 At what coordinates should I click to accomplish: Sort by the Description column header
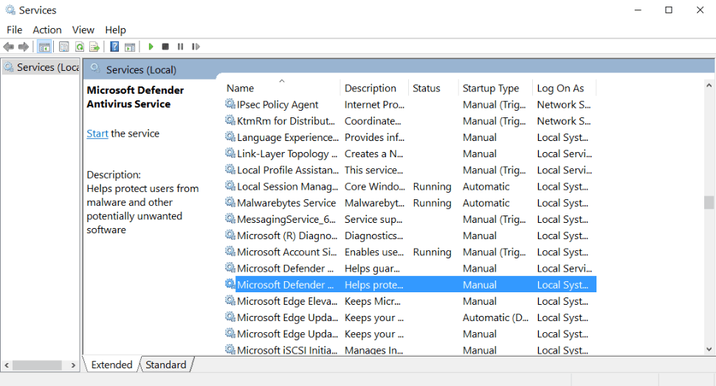(374, 88)
